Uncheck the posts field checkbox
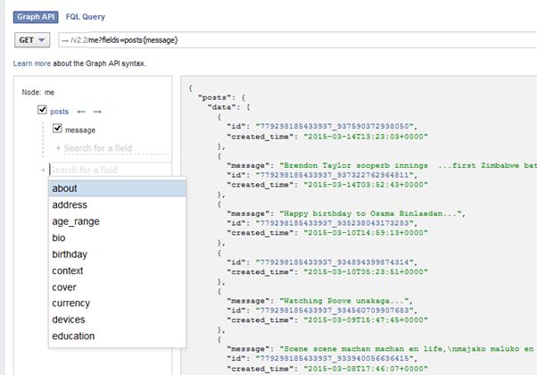Screen dimensions: 537x375 pos(42,111)
